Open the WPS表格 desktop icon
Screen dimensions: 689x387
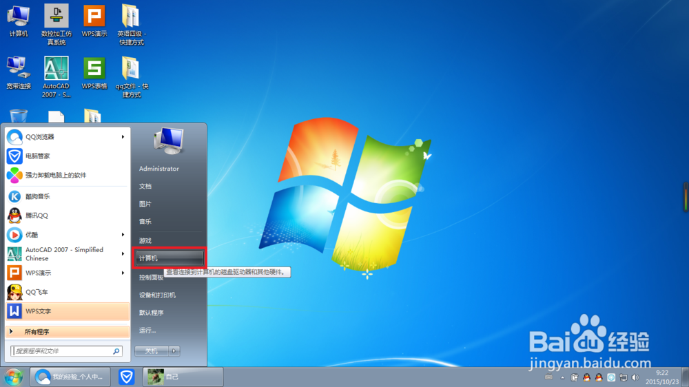[94, 73]
